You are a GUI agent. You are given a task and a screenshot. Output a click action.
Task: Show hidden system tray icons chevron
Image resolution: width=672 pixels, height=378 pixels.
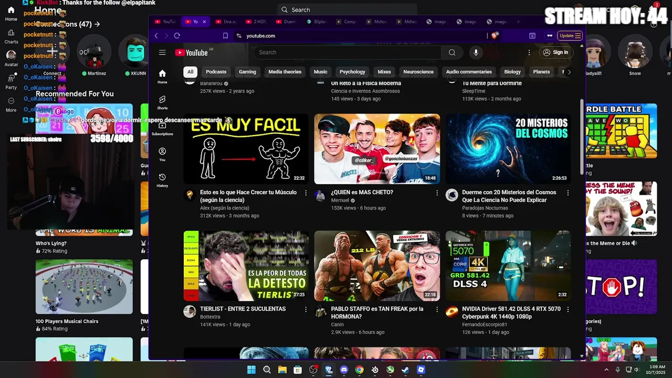coord(606,370)
